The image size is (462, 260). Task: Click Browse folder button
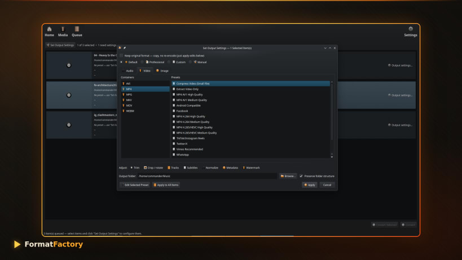pos(288,176)
